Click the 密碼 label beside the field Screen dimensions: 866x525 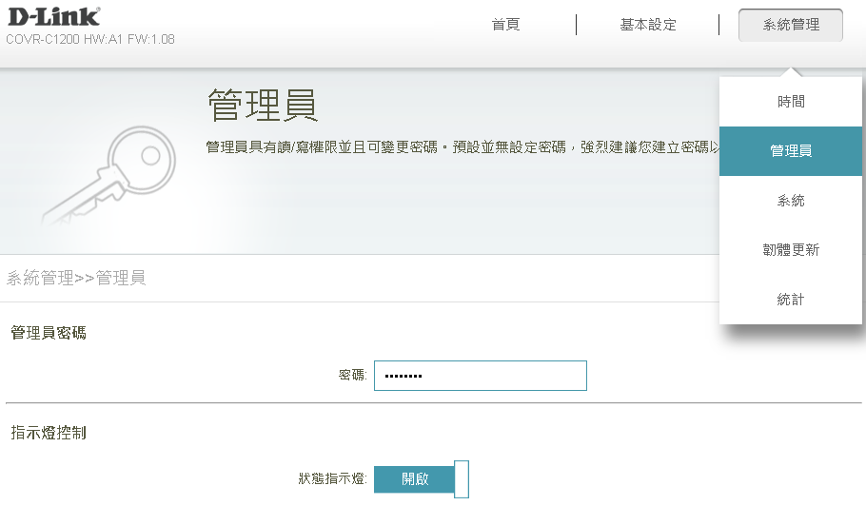point(352,376)
